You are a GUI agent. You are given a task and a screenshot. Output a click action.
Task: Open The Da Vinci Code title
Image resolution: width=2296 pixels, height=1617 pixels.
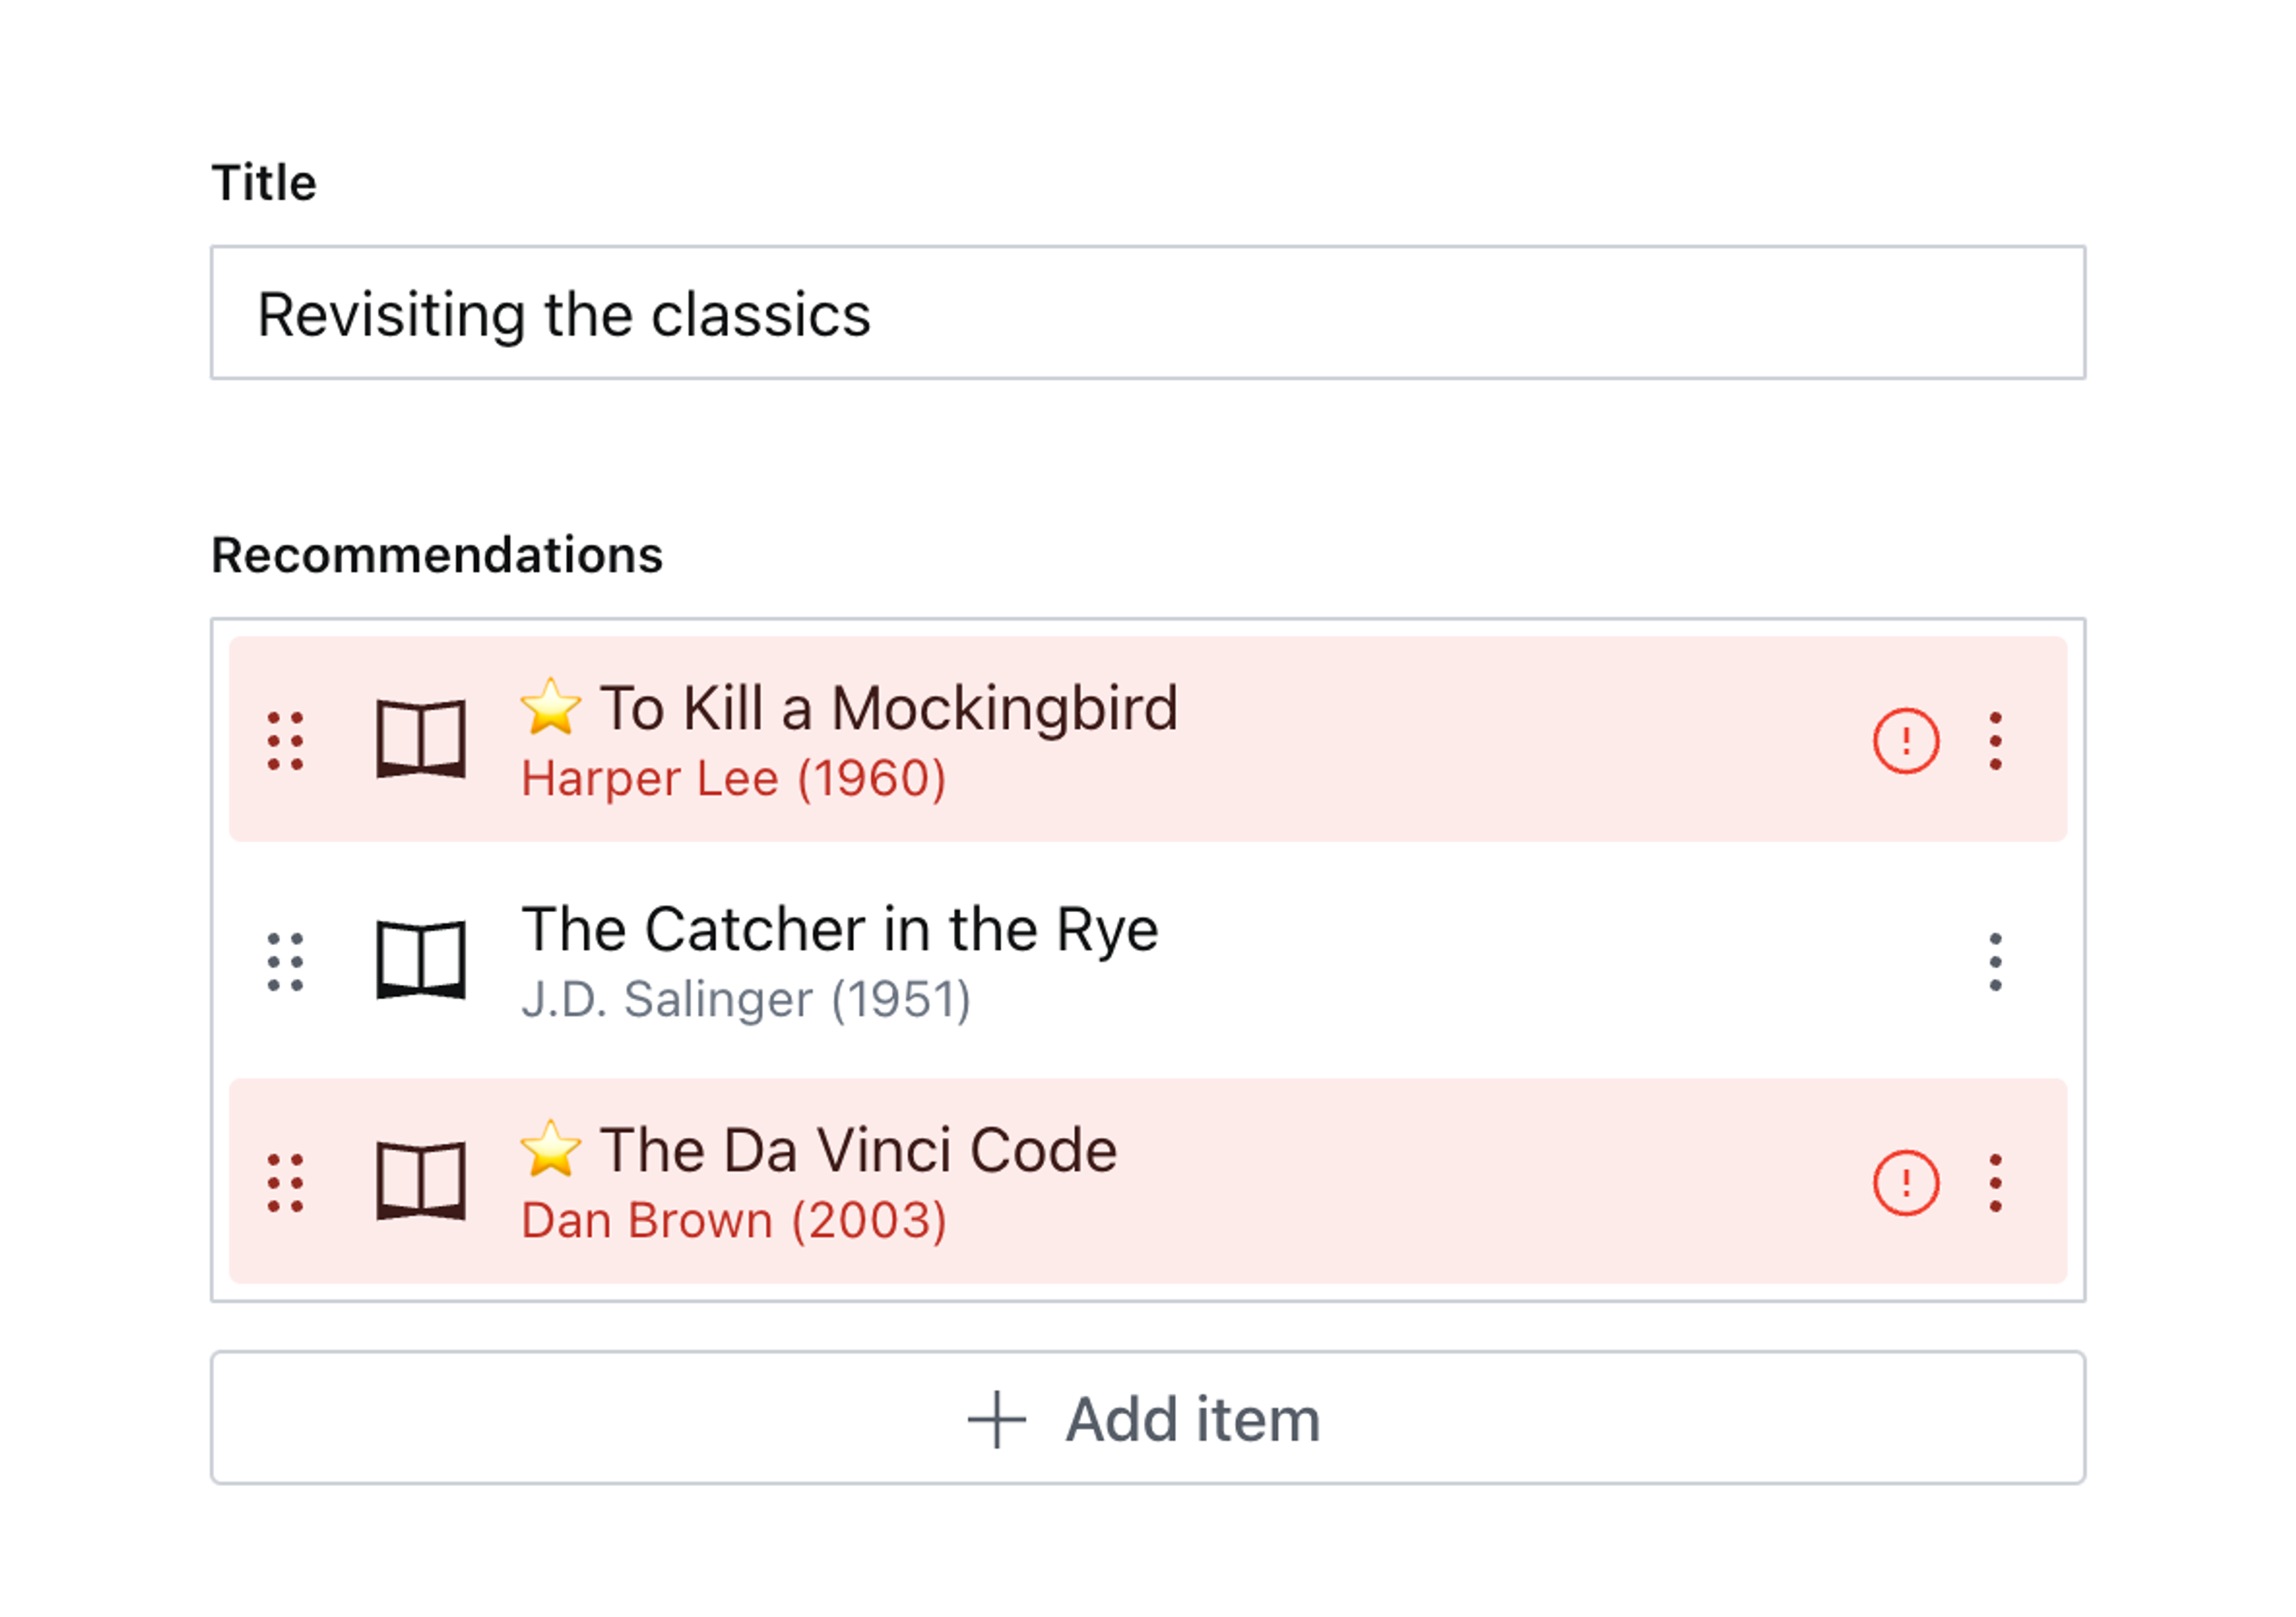[x=858, y=1150]
